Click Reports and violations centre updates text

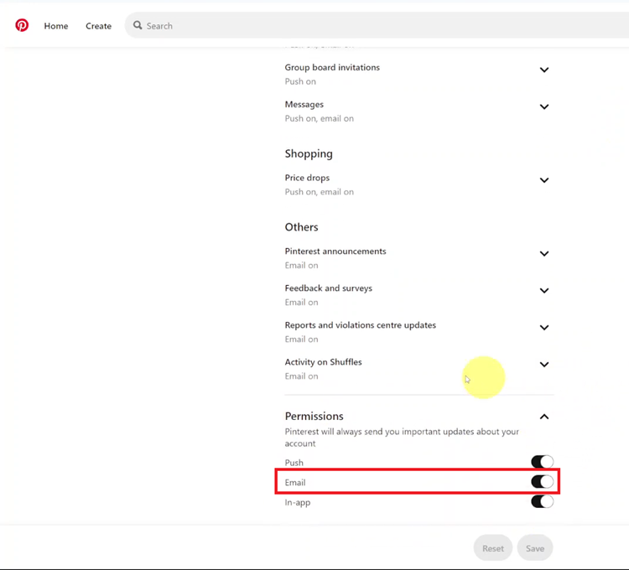(x=361, y=325)
